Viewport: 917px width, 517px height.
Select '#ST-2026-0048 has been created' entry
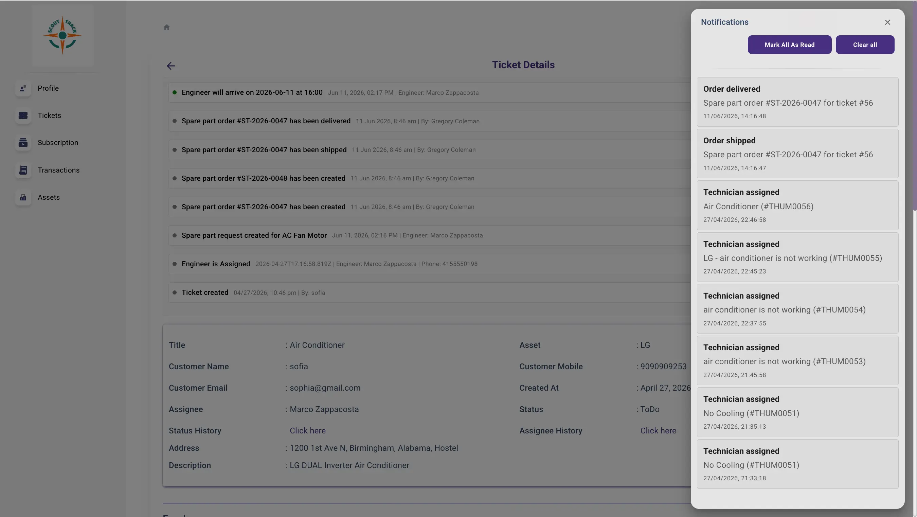[x=429, y=178]
